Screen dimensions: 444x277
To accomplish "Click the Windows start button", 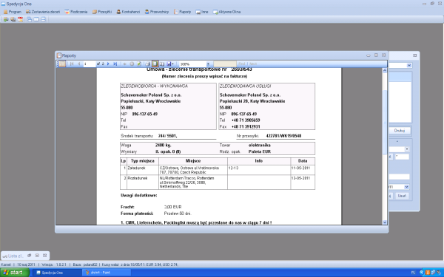I will (15, 273).
